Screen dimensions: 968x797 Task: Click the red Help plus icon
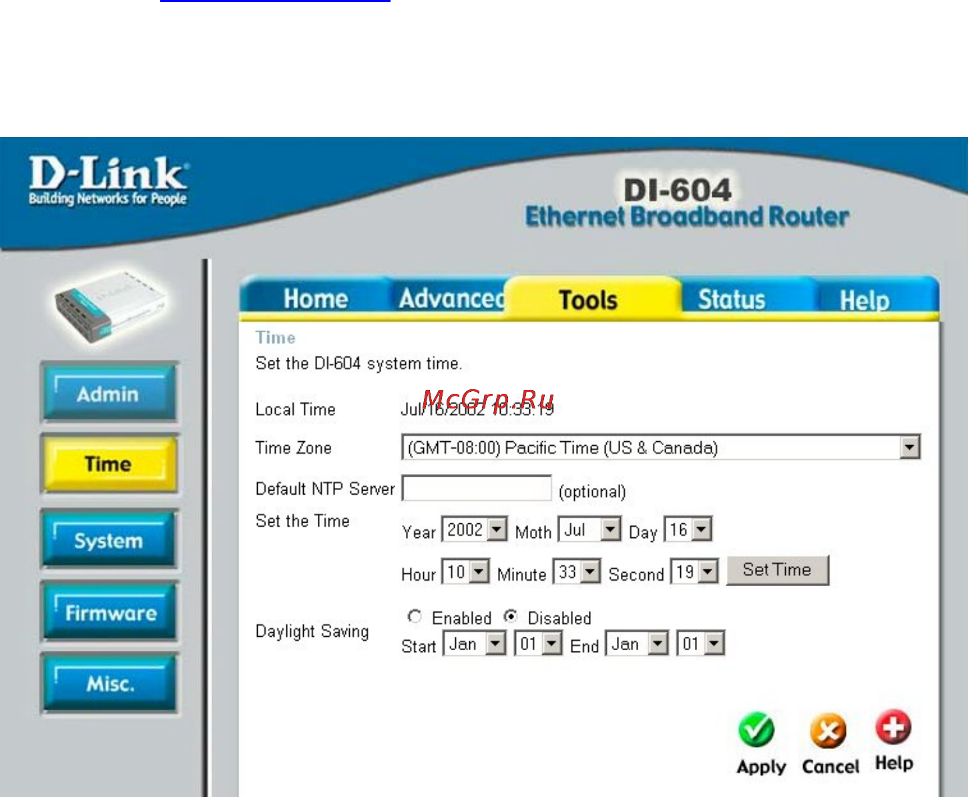tap(893, 728)
